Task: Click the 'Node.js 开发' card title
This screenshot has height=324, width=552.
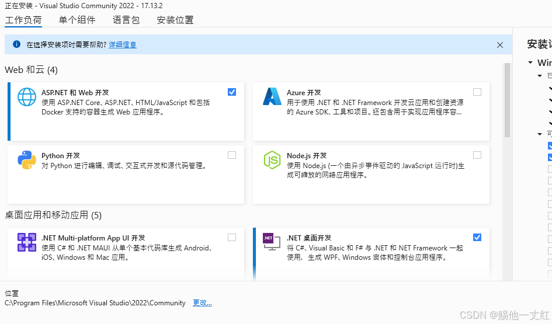Action: point(307,155)
